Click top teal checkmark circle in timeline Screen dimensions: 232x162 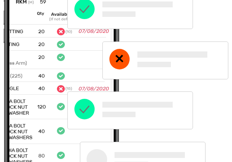[x=84, y=9]
